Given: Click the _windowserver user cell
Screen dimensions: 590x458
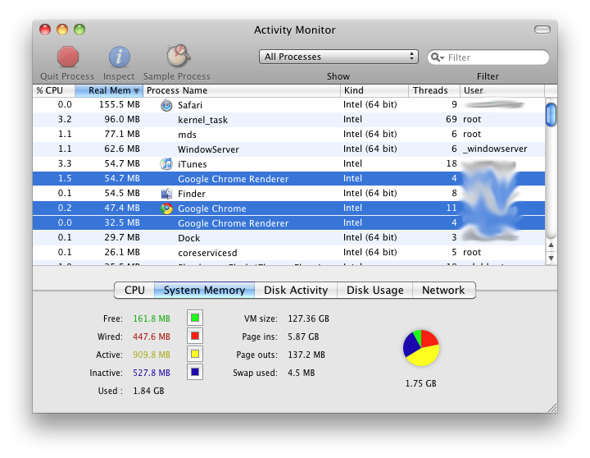Looking at the screenshot, I should [x=495, y=149].
